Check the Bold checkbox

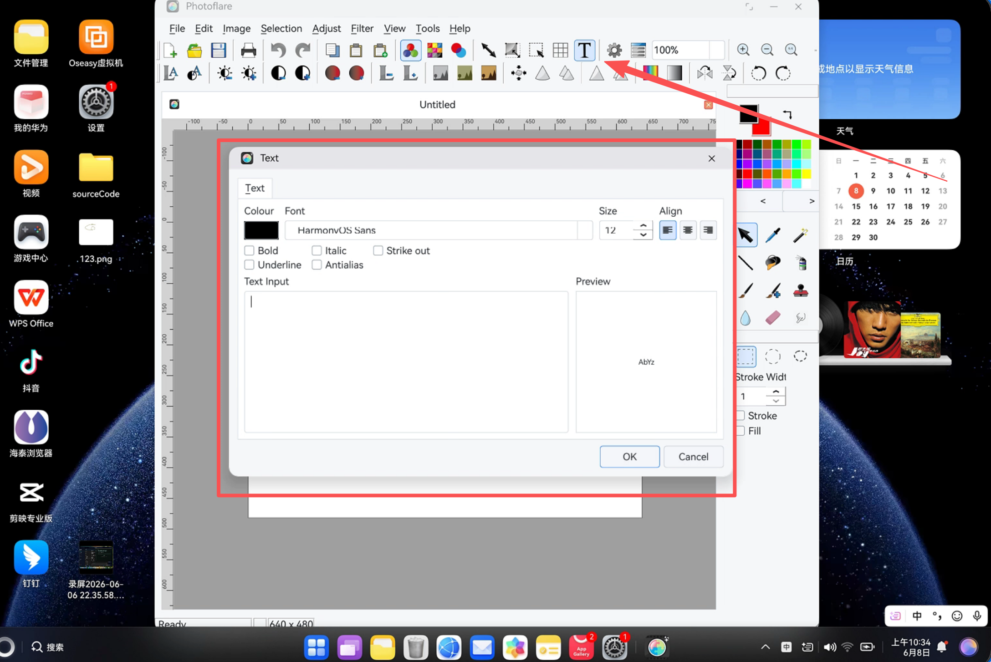(249, 250)
